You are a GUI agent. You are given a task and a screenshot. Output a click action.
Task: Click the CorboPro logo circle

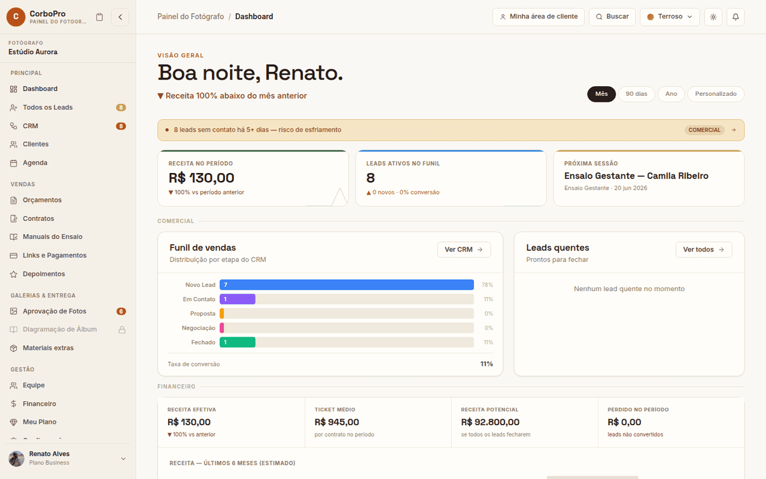16,17
